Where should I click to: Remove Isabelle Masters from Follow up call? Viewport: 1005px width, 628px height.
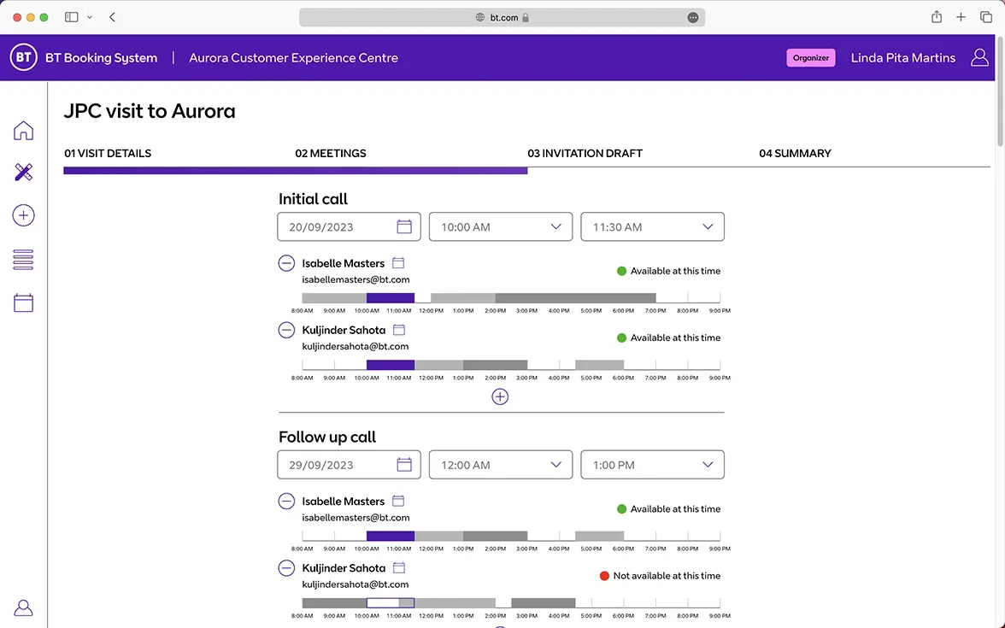tap(287, 502)
